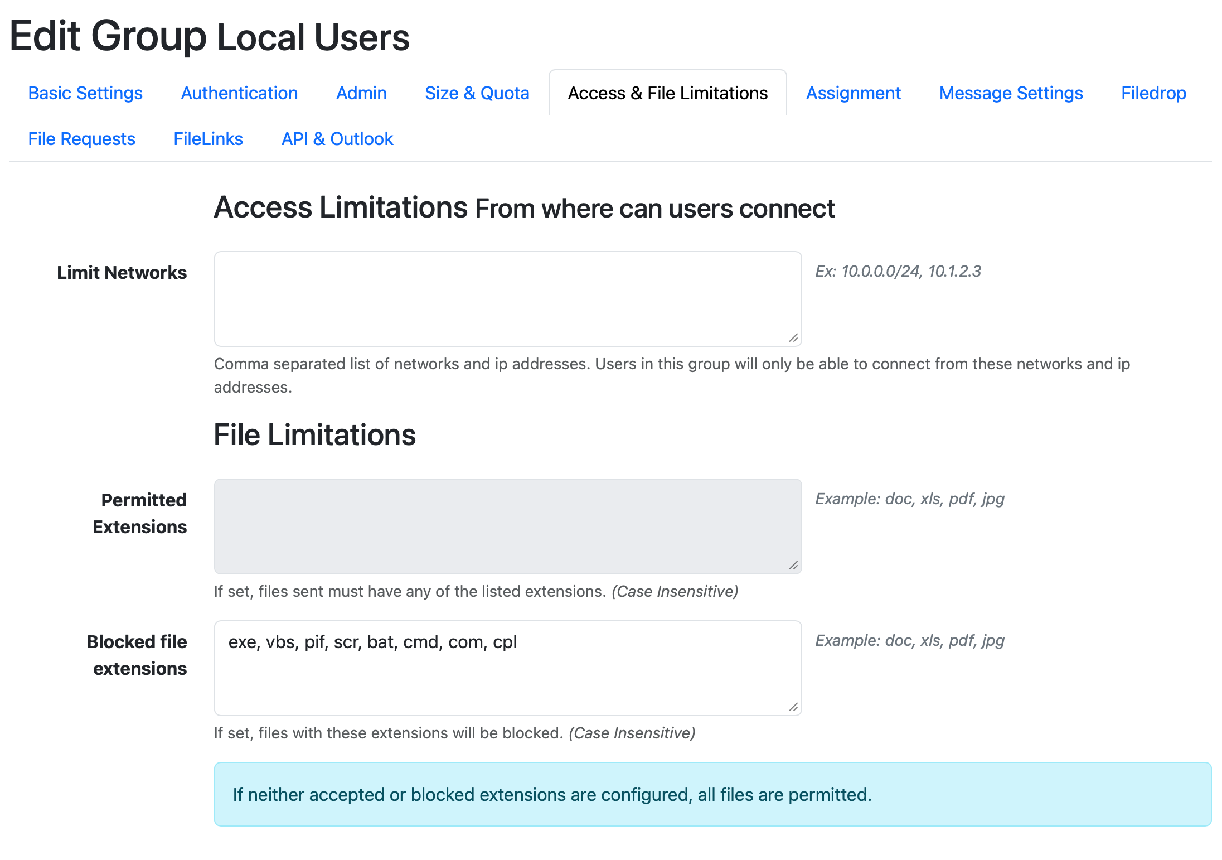Select the Access & File Limitations tab
1222x860 pixels.
click(x=667, y=93)
